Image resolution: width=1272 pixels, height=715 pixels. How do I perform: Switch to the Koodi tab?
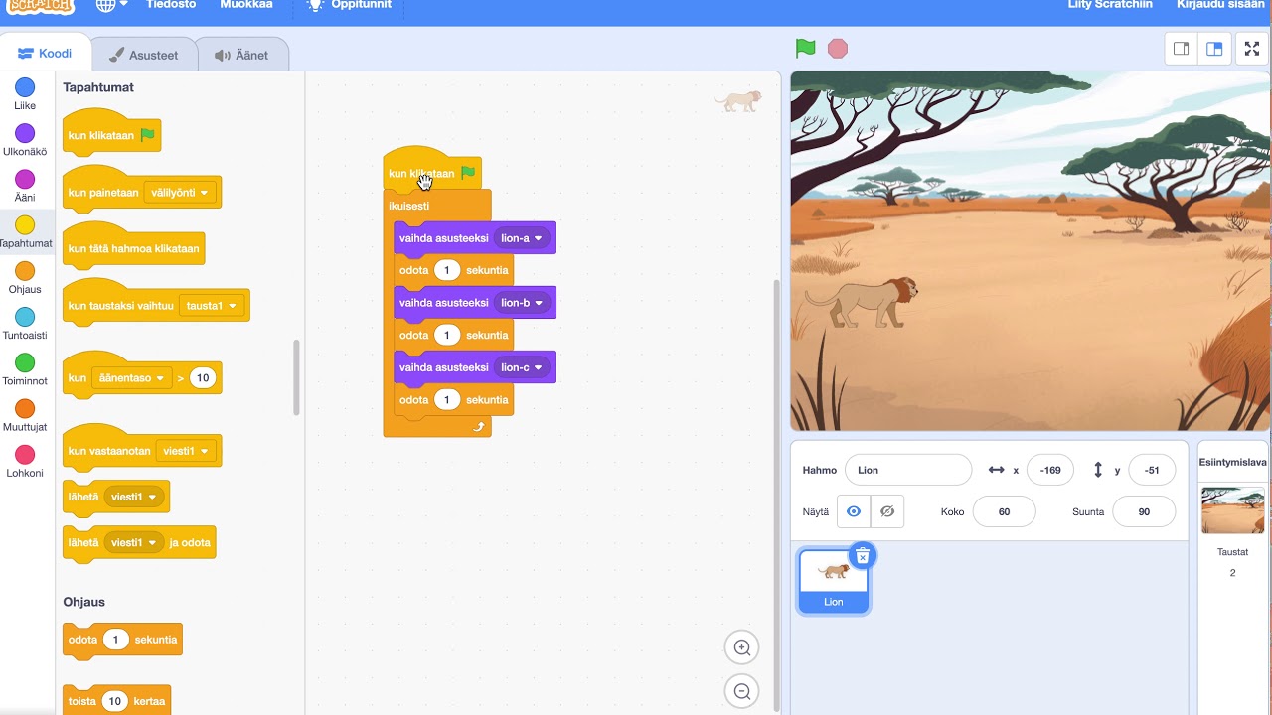click(46, 54)
